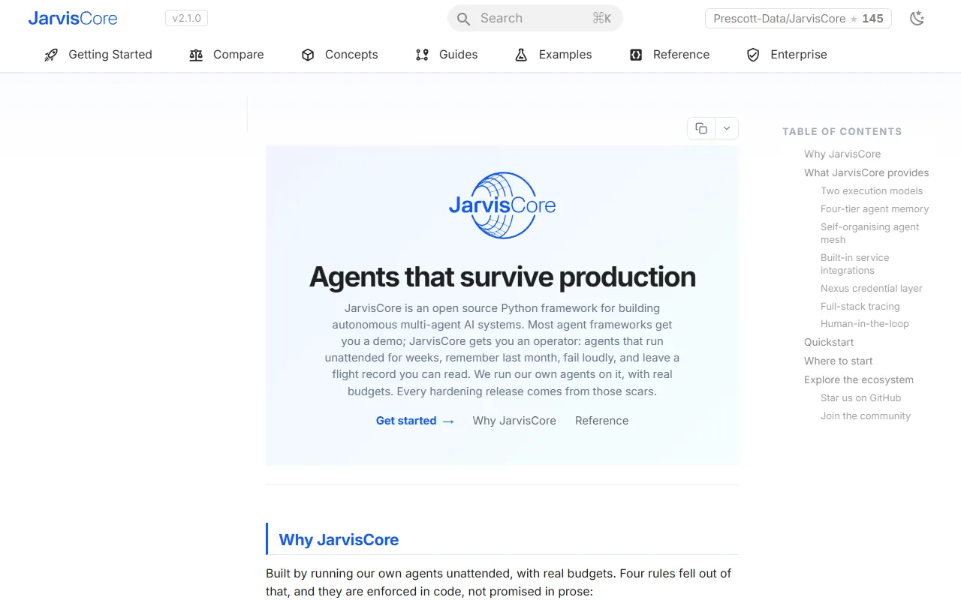Click the branch icon beside Guides
This screenshot has width=961, height=600.
[x=422, y=55]
